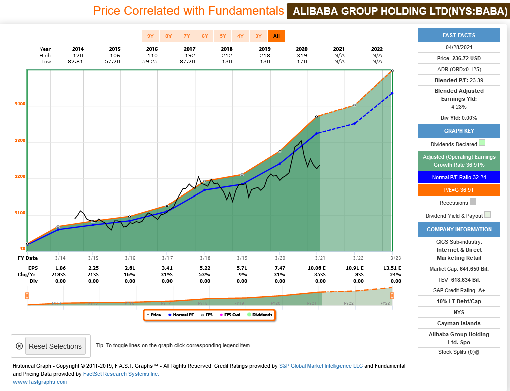This screenshot has height=391, width=510.
Task: Switch to the 7Y time range
Action: click(x=187, y=36)
